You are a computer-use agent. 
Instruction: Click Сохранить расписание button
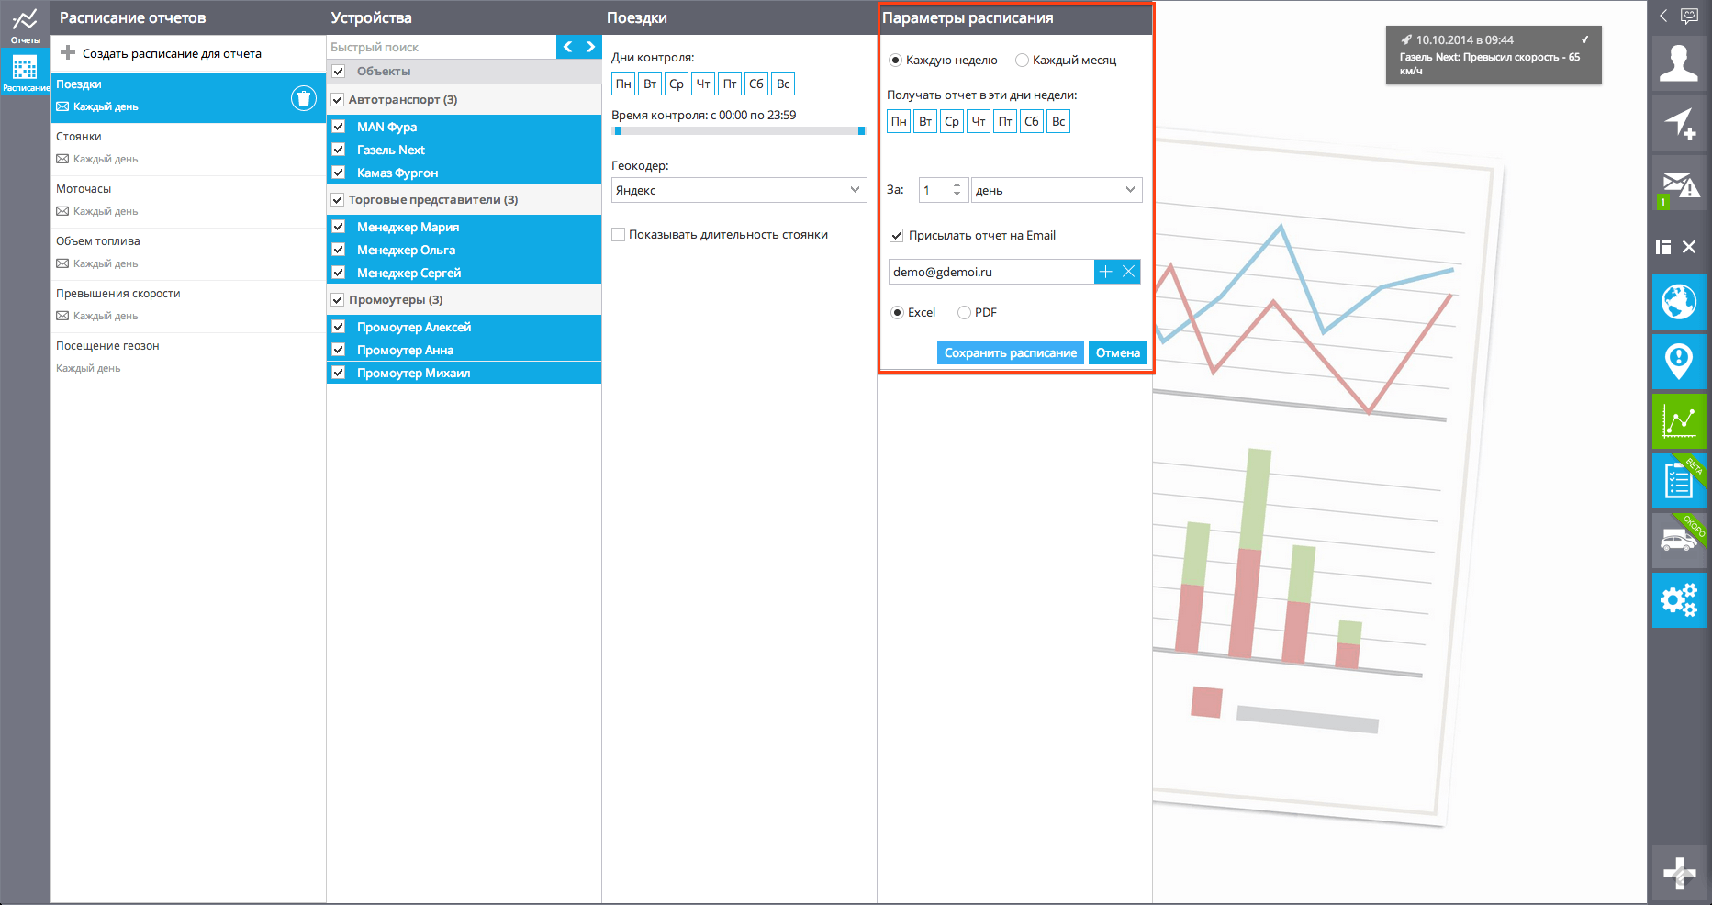click(x=1010, y=353)
